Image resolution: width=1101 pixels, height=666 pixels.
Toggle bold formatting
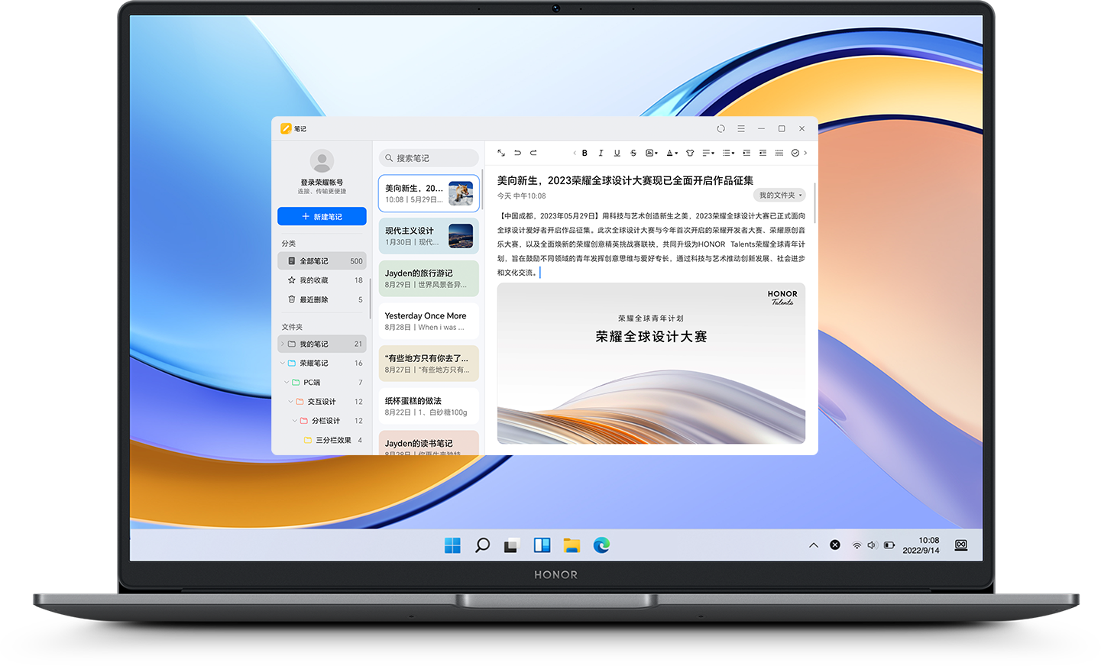click(x=585, y=153)
